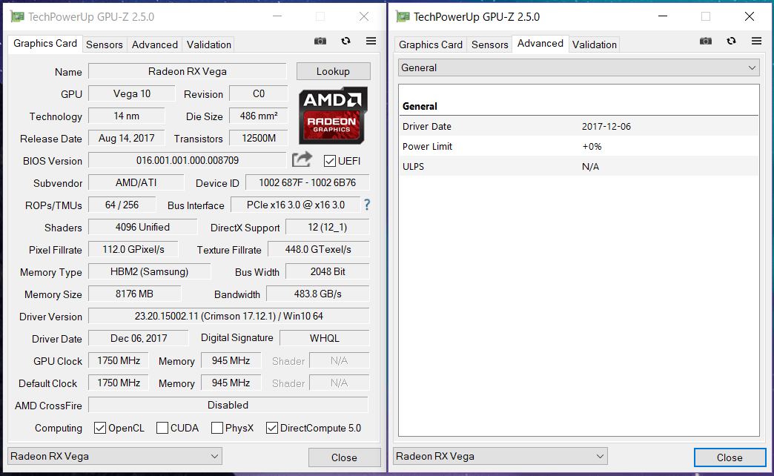Click the Bus Interface question mark icon
The height and width of the screenshot is (476, 774).
point(367,205)
